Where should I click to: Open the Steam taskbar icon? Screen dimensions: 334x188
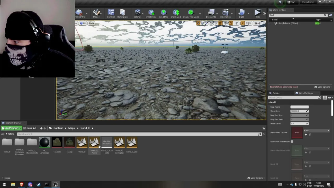click(39, 185)
